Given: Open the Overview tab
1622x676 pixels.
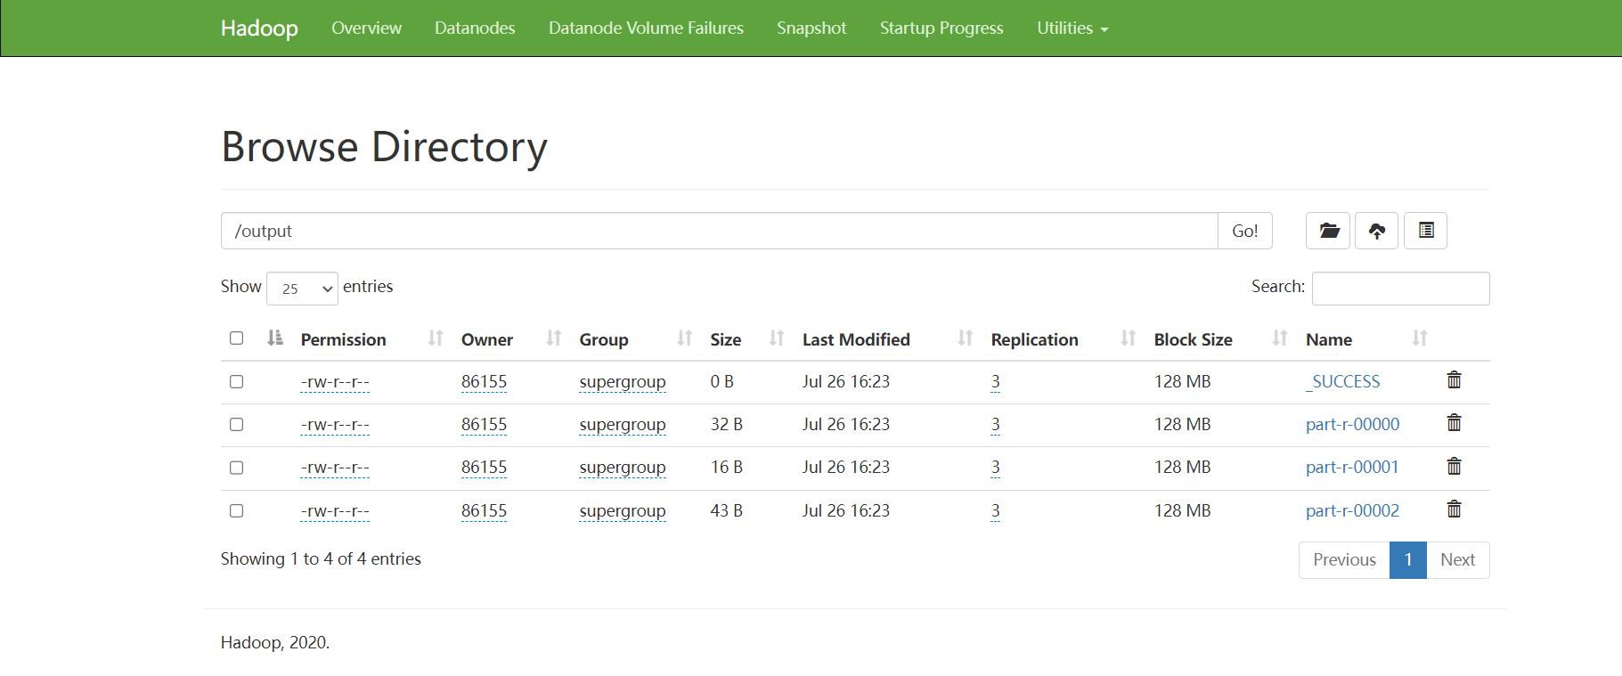Looking at the screenshot, I should tap(366, 29).
